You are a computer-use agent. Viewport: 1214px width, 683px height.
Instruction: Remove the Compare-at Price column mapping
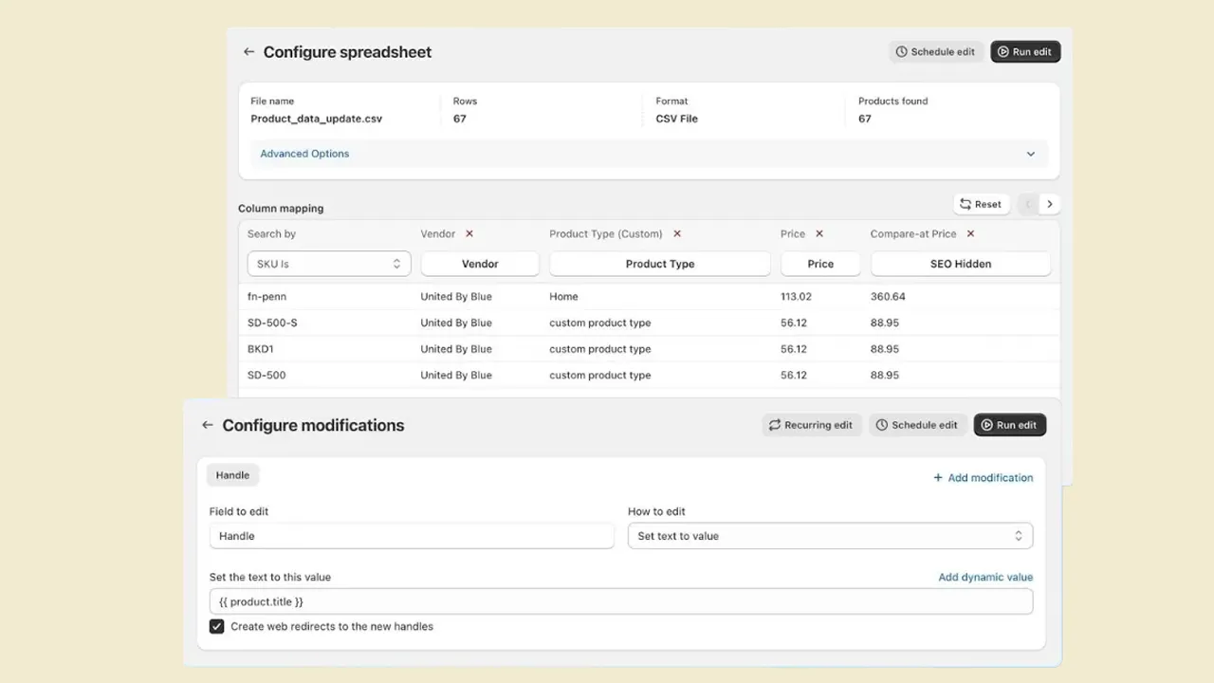tap(970, 233)
